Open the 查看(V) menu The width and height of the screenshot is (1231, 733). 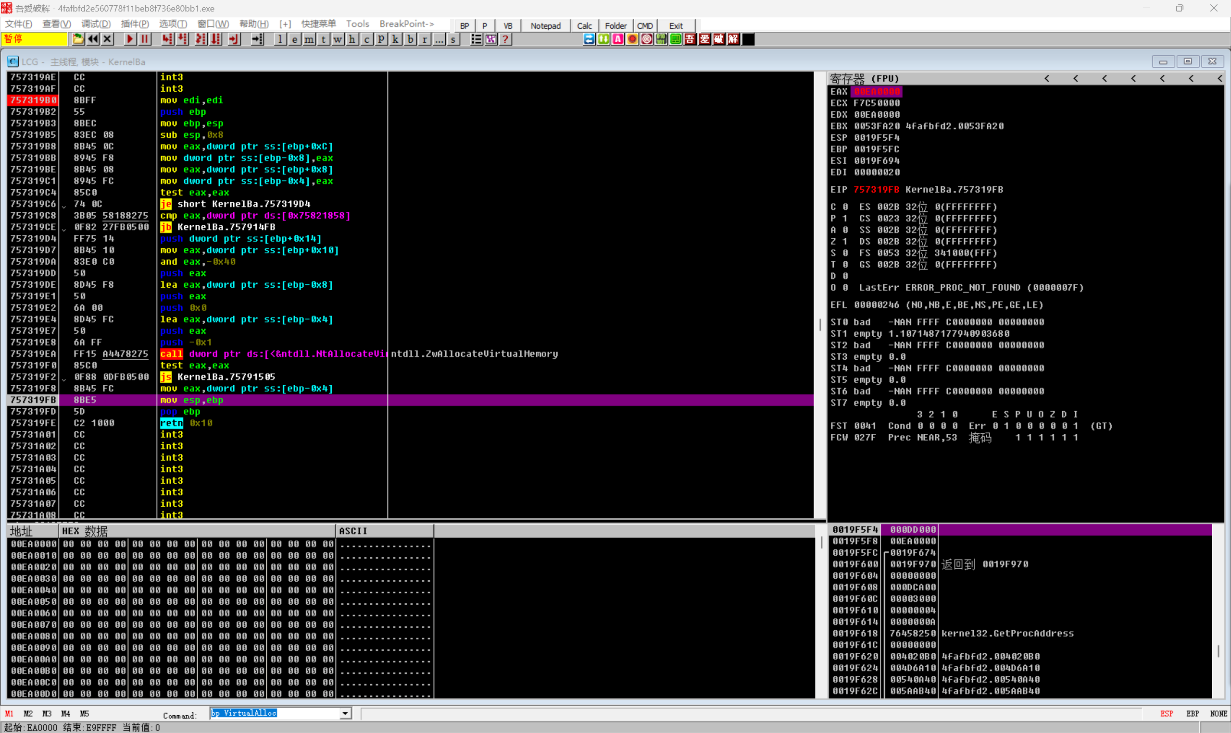[57, 24]
